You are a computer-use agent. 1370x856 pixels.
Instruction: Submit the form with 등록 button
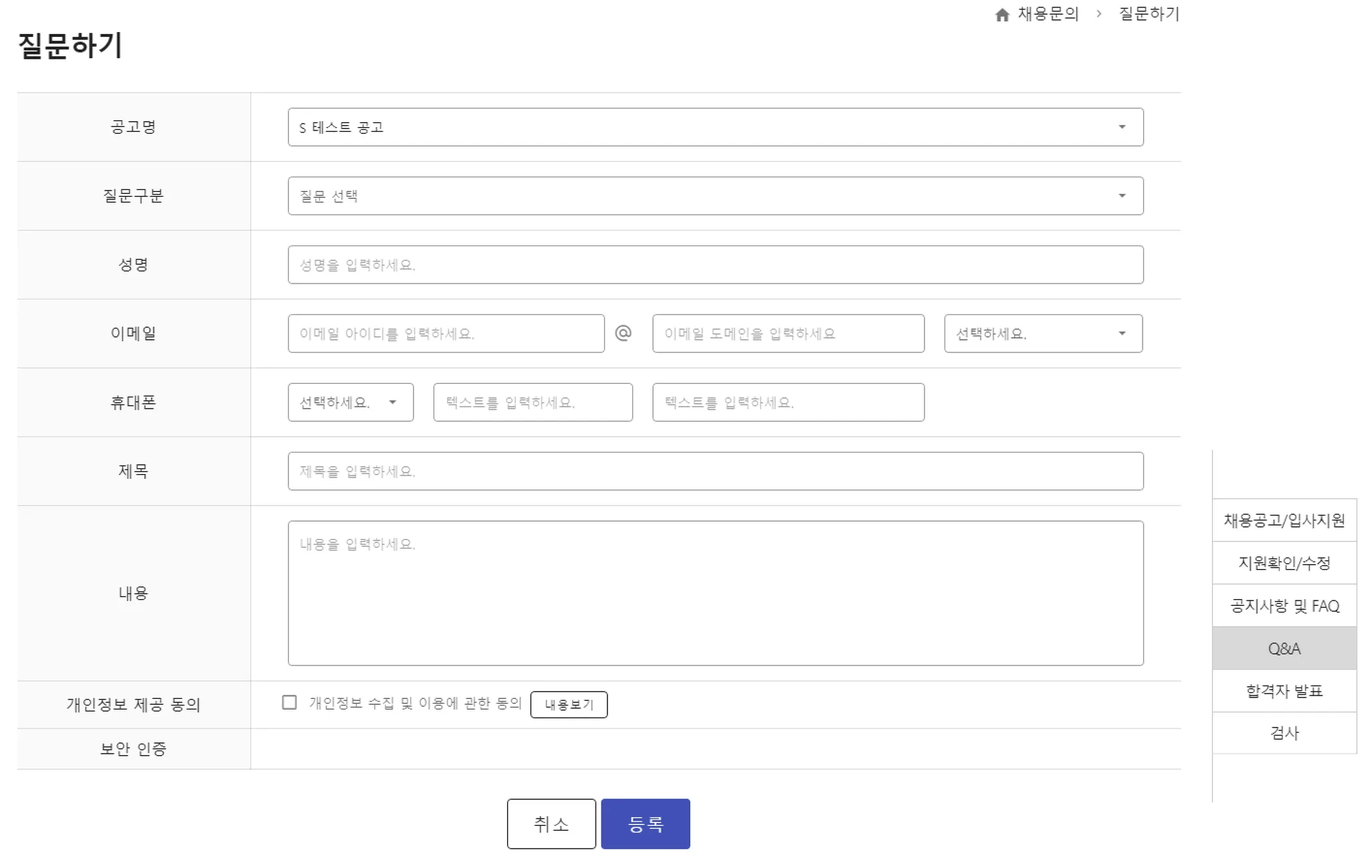[x=645, y=824]
